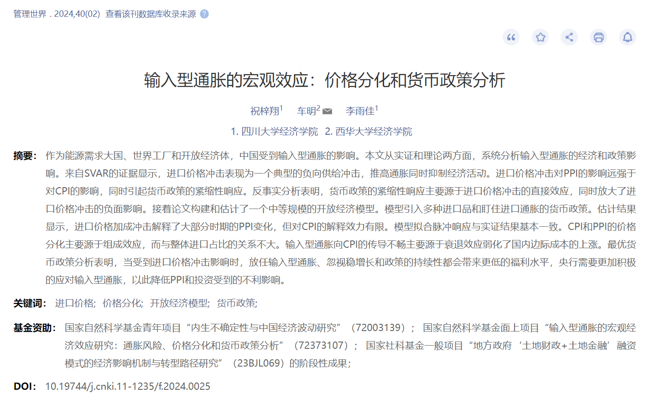Click the quote citation icon
This screenshot has width=650, height=398.
511,37
